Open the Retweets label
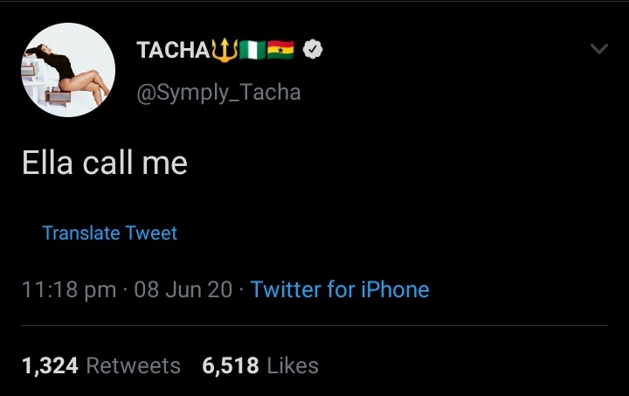The height and width of the screenshot is (396, 629). pos(134,365)
